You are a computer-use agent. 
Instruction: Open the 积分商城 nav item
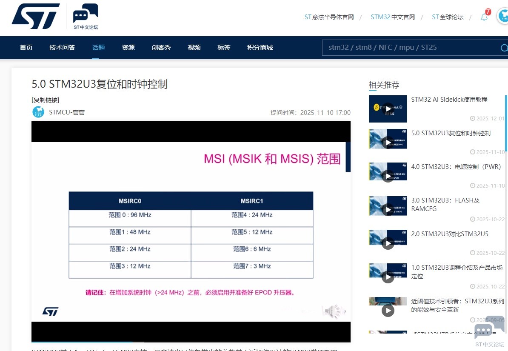click(x=260, y=47)
